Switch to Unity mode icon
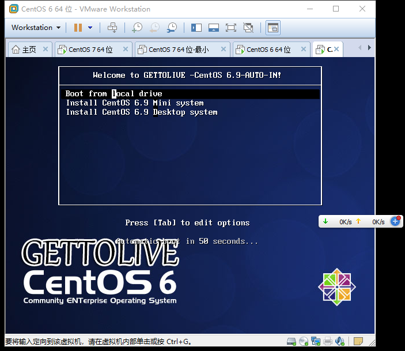 [x=248, y=28]
